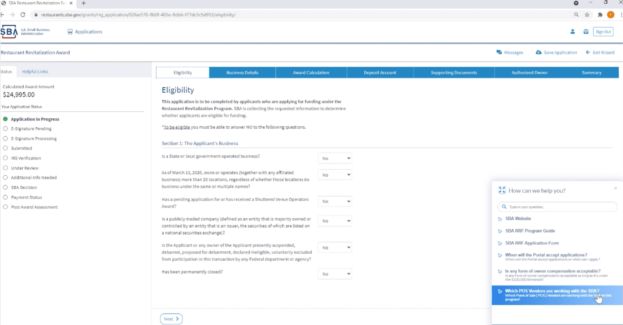The height and width of the screenshot is (325, 623).
Task: Click the browser back arrow
Action: point(2,15)
